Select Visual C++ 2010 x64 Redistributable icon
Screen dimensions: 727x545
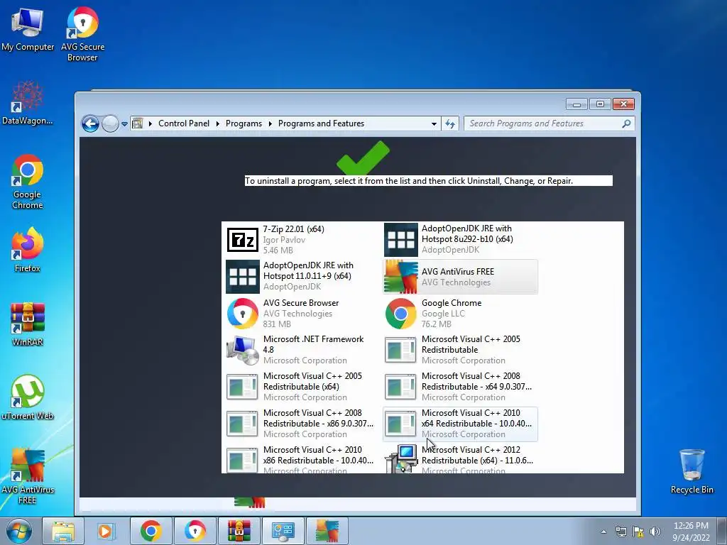[x=400, y=424]
